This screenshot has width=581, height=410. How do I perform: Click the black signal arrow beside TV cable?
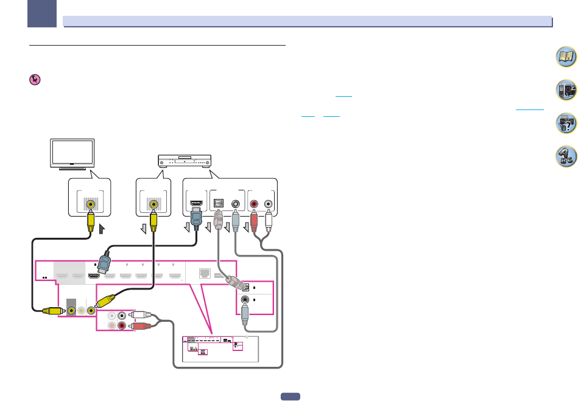(x=102, y=229)
